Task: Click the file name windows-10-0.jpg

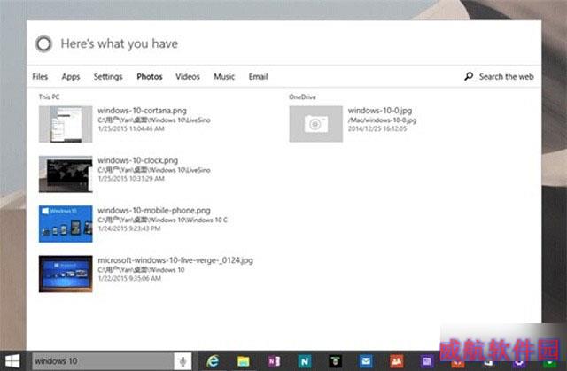Action: (x=380, y=111)
